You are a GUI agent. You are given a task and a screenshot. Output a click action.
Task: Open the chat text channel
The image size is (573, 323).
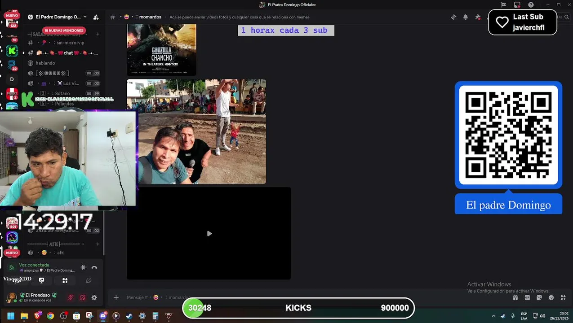[x=63, y=53]
